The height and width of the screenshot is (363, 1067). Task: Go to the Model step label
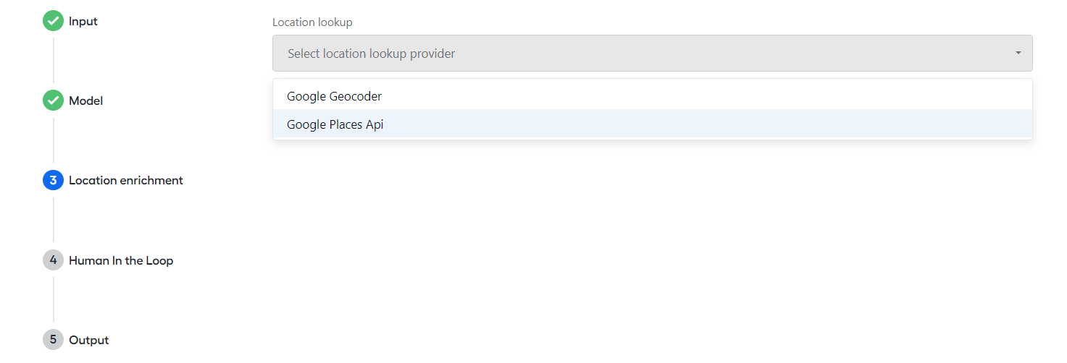(86, 101)
